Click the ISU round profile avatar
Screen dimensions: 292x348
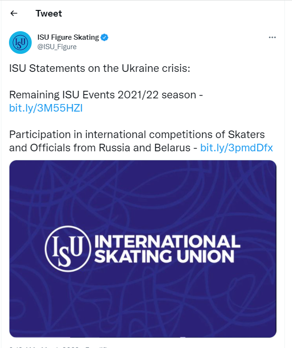pos(20,43)
